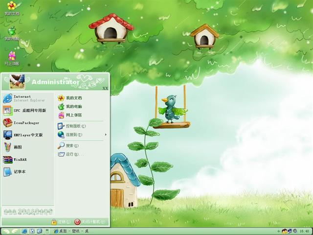Click the second Quick Launch icon

[x=32, y=231]
